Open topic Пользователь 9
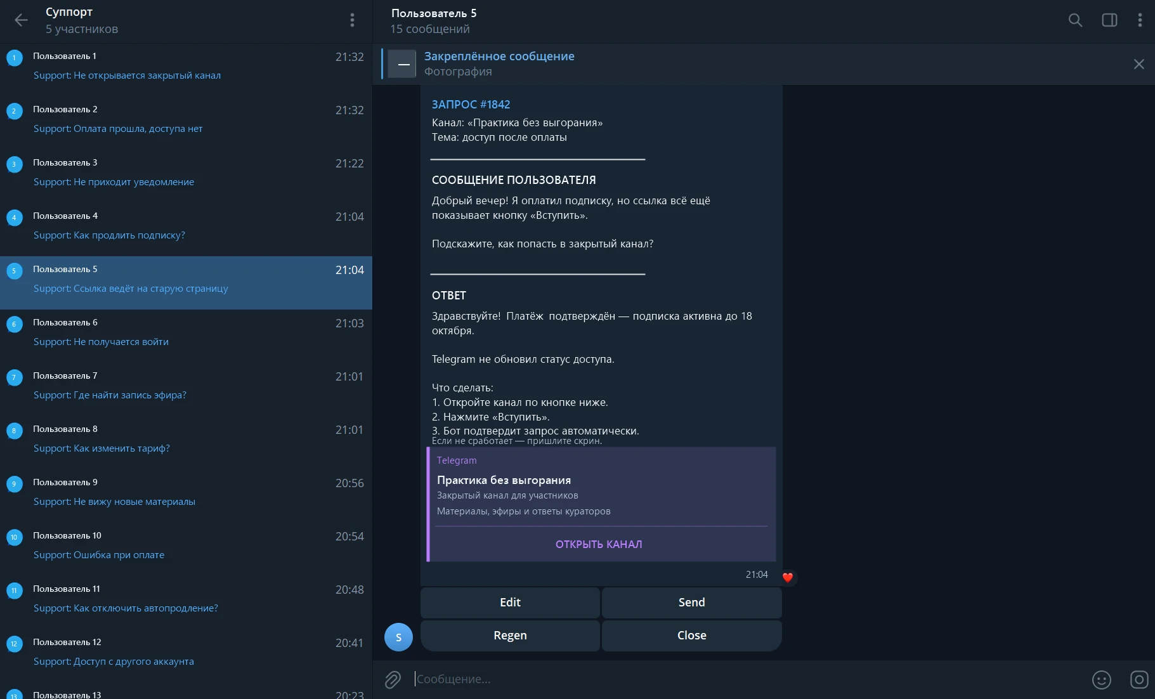Screen dimensions: 1155x699 click(x=186, y=496)
